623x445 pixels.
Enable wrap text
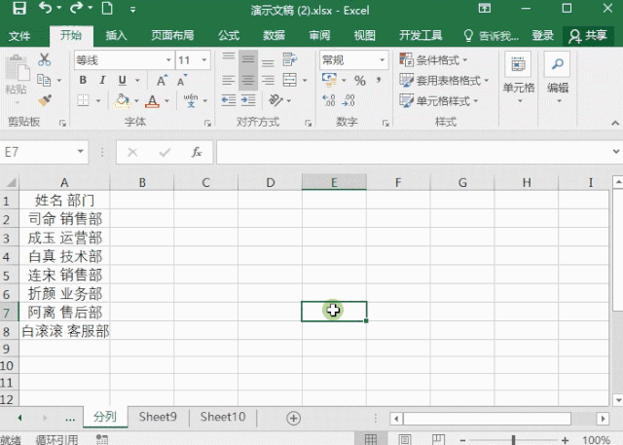click(x=290, y=59)
